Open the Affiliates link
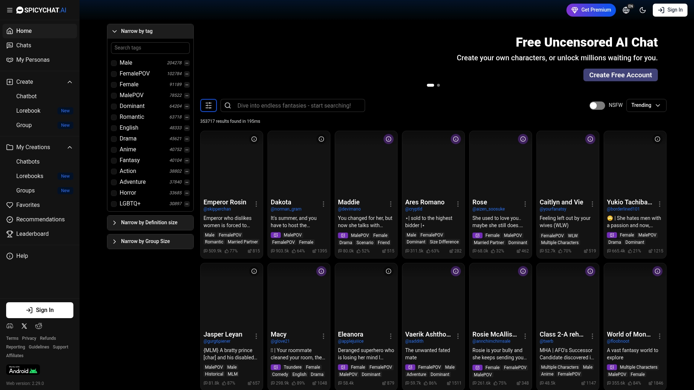Image resolution: width=694 pixels, height=390 pixels. pyautogui.click(x=15, y=356)
